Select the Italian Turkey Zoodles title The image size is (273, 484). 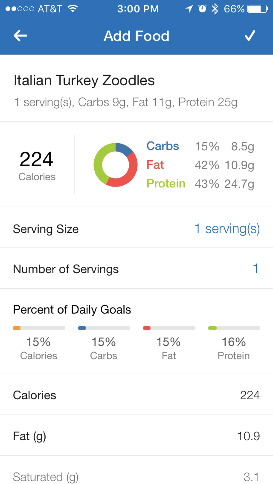point(84,81)
